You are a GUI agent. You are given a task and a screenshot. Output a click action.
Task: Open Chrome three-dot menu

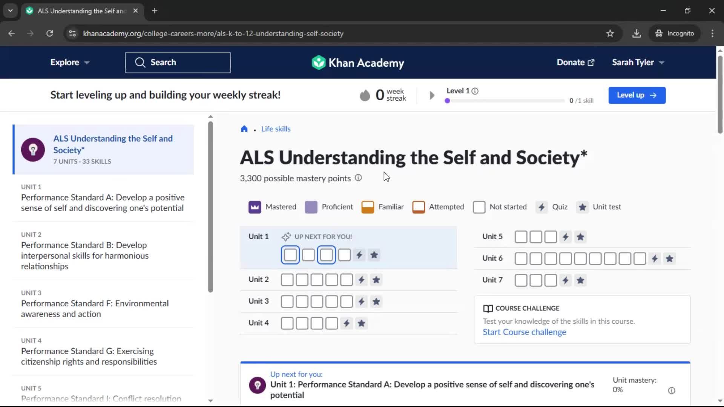point(712,34)
